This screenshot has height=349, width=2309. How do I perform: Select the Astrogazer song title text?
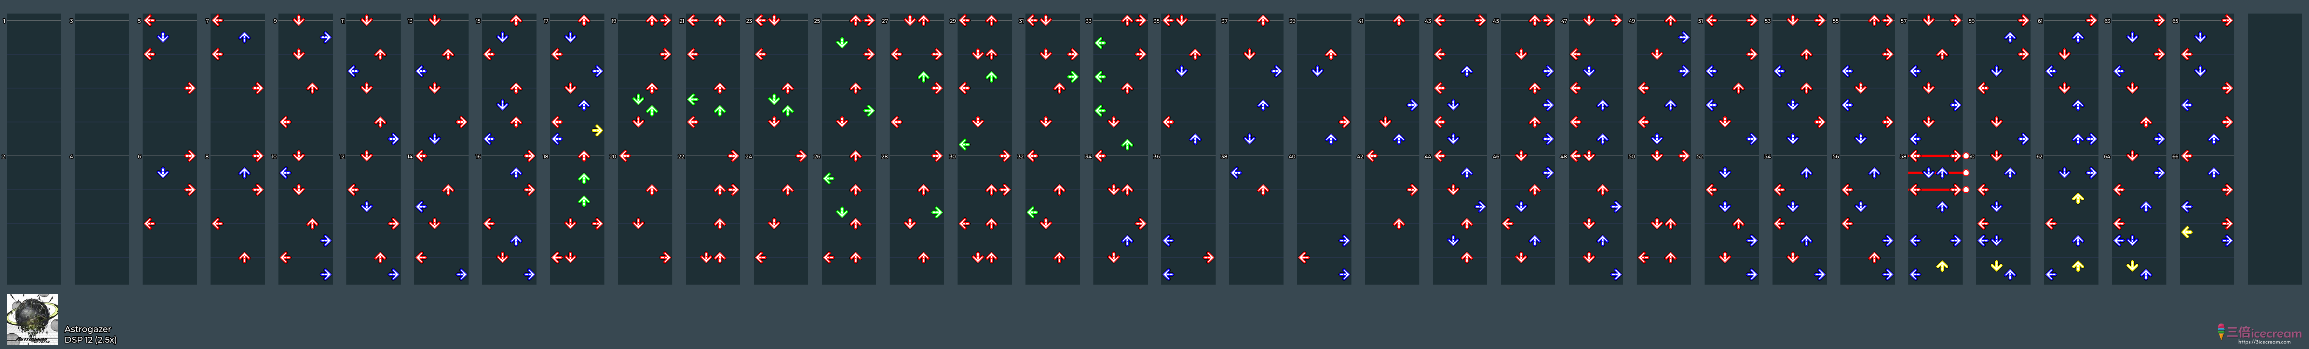[88, 330]
